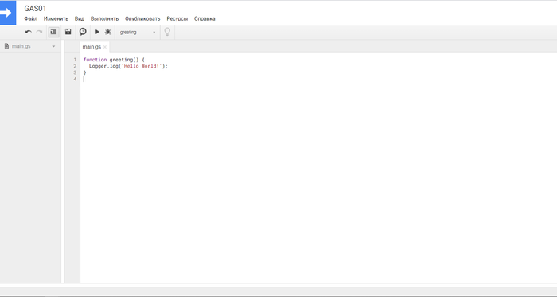Run the selected function with the play icon

pyautogui.click(x=97, y=32)
